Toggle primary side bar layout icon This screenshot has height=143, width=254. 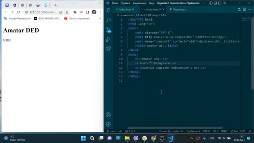211,3
